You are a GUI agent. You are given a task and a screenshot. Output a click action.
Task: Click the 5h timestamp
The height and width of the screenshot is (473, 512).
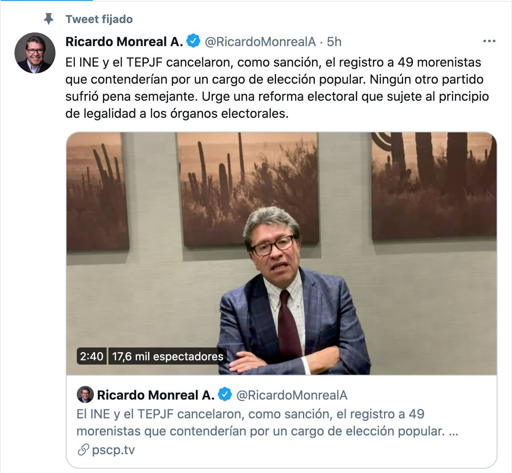pyautogui.click(x=334, y=41)
